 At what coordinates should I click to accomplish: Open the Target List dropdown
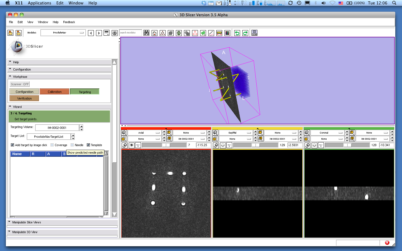49,137
